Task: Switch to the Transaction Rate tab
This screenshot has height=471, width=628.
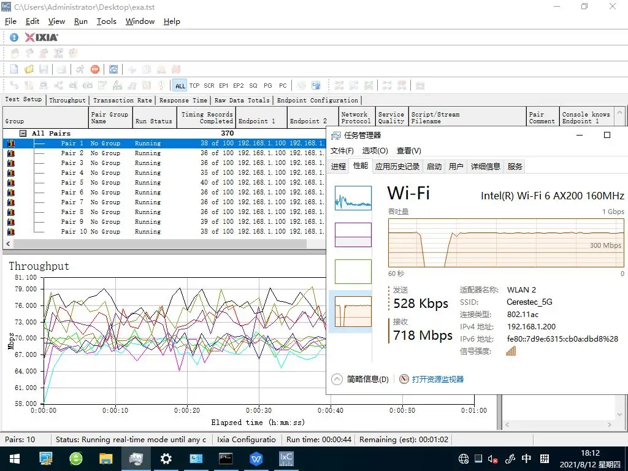Action: tap(122, 100)
